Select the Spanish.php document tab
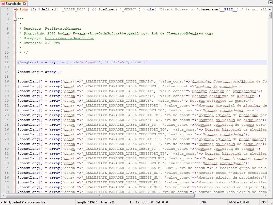This screenshot has height=205, width=273. 14,3
